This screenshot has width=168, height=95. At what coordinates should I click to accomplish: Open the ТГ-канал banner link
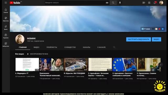pos(146,29)
